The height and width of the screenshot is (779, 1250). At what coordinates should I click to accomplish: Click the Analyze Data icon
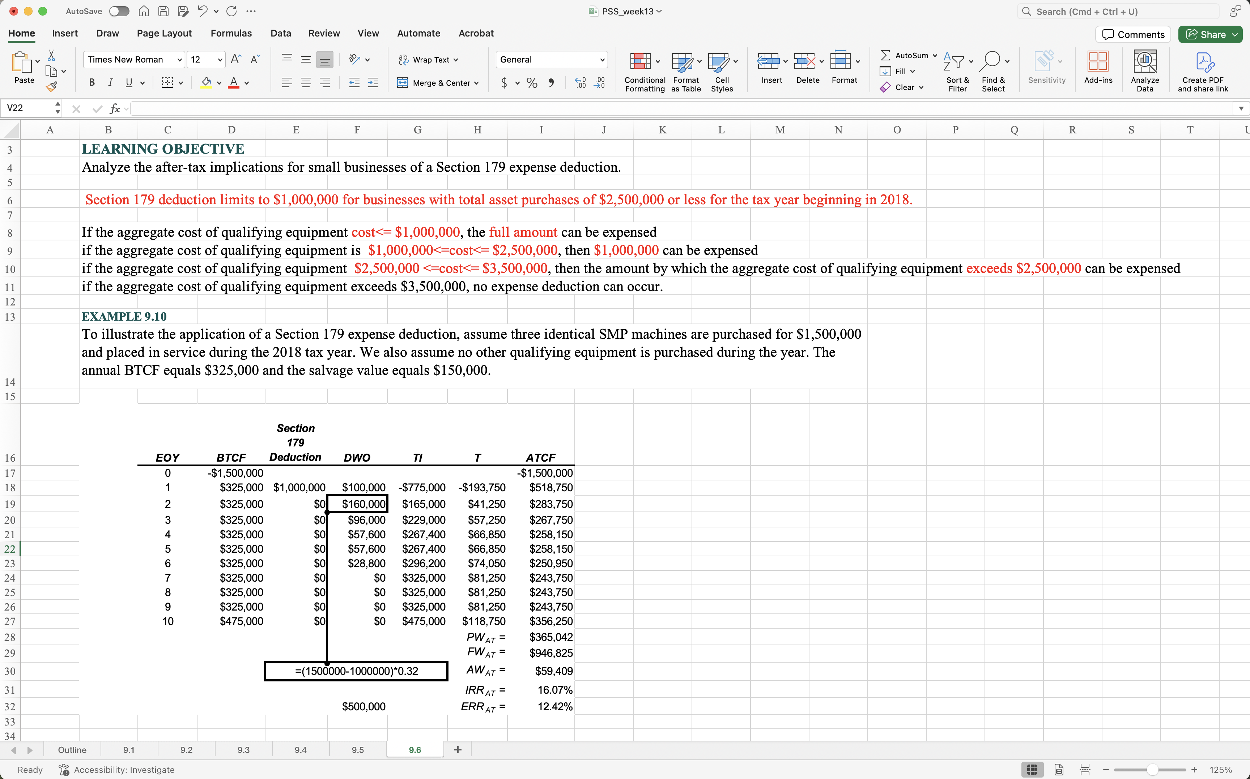(1145, 61)
